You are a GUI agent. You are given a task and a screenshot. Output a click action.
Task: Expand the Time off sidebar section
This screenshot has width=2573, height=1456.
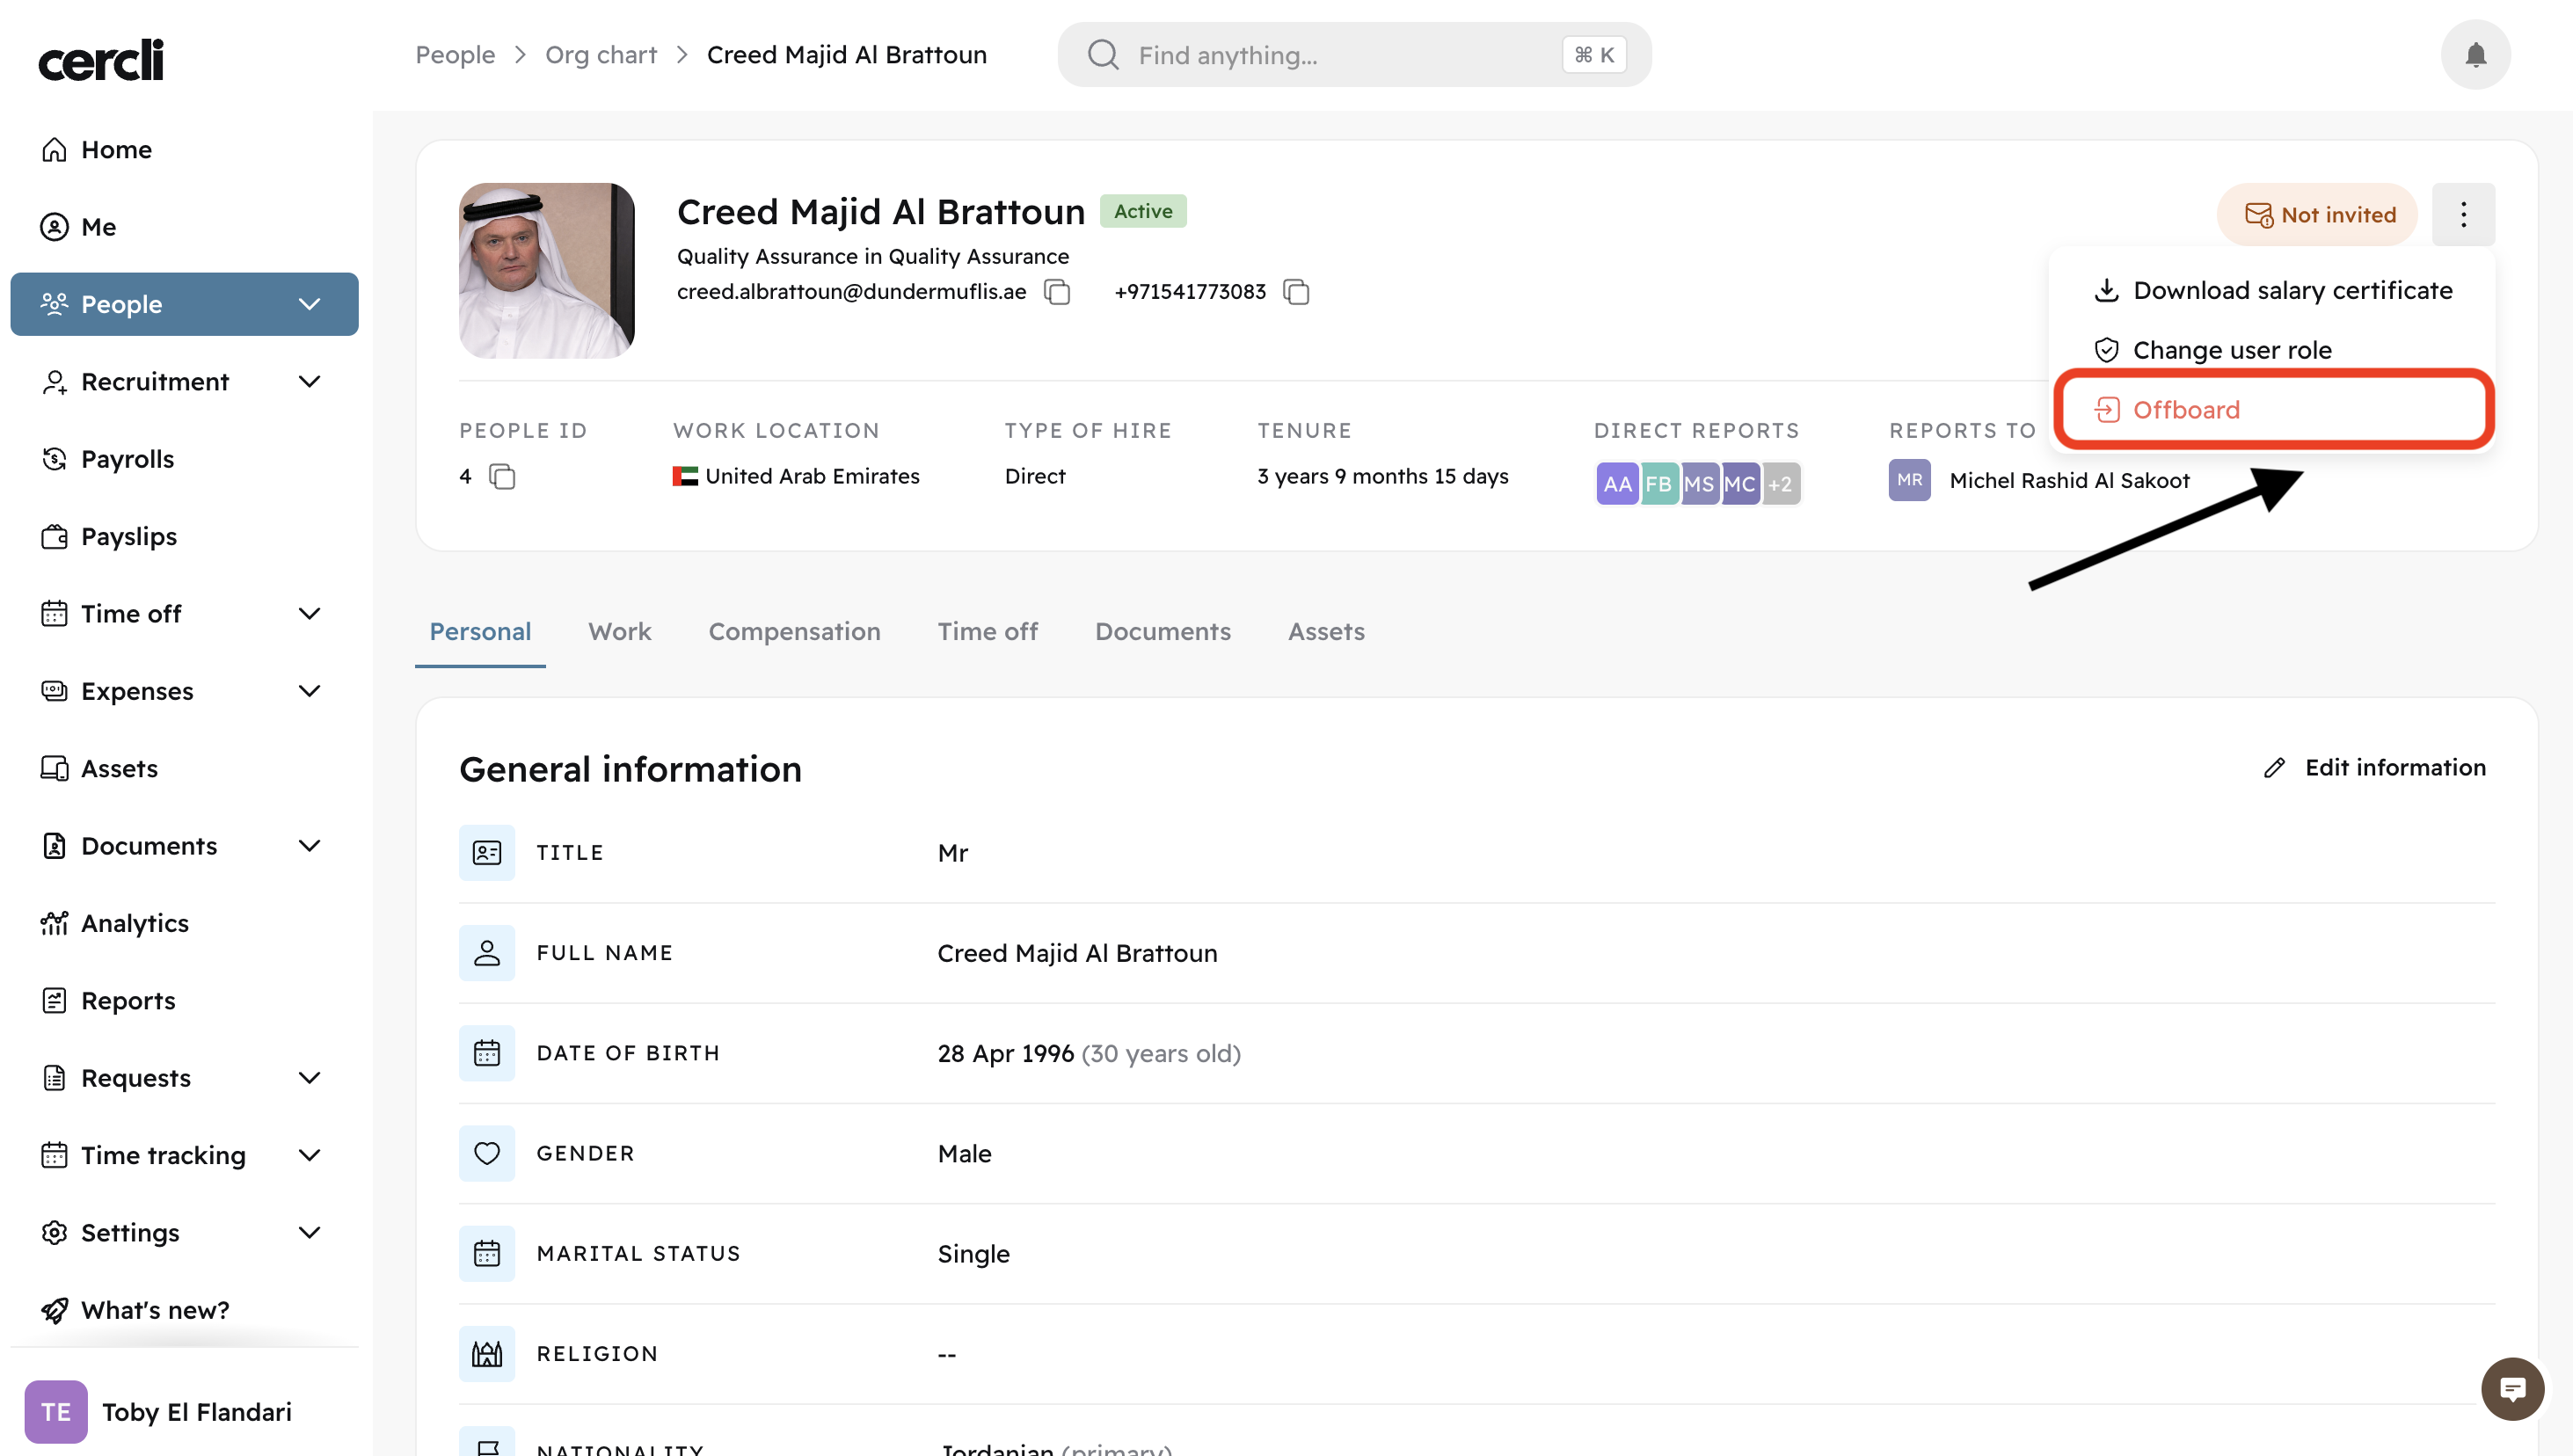pyautogui.click(x=310, y=613)
